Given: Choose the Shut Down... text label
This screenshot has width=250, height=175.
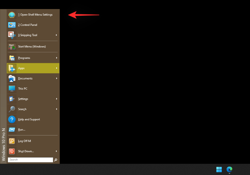Looking at the screenshot, I should pos(26,151).
